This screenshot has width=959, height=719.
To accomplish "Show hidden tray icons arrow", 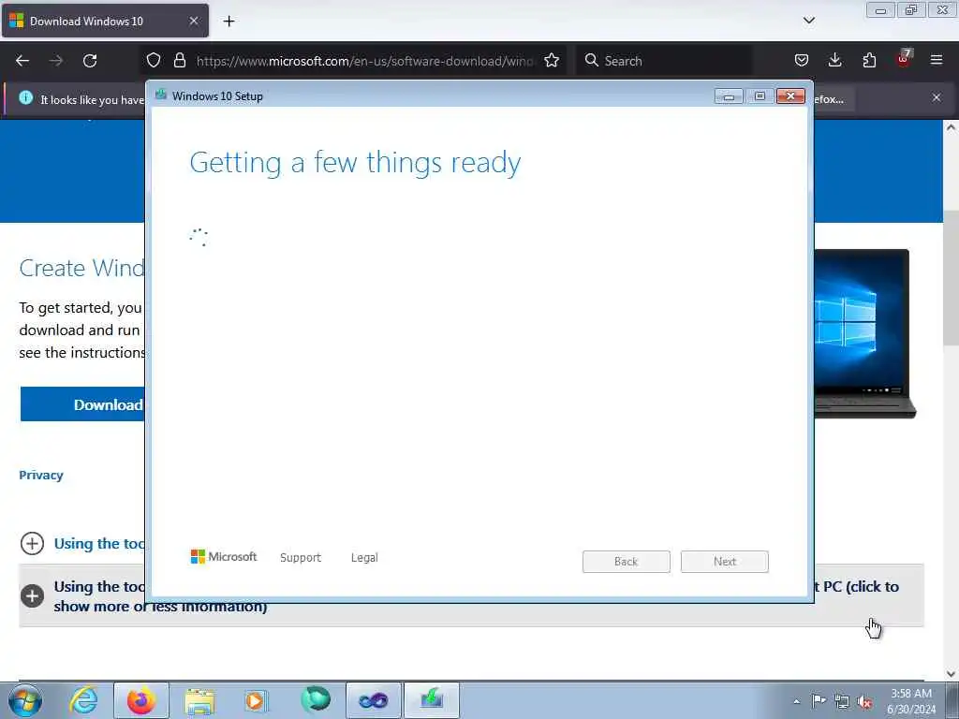I will (796, 701).
